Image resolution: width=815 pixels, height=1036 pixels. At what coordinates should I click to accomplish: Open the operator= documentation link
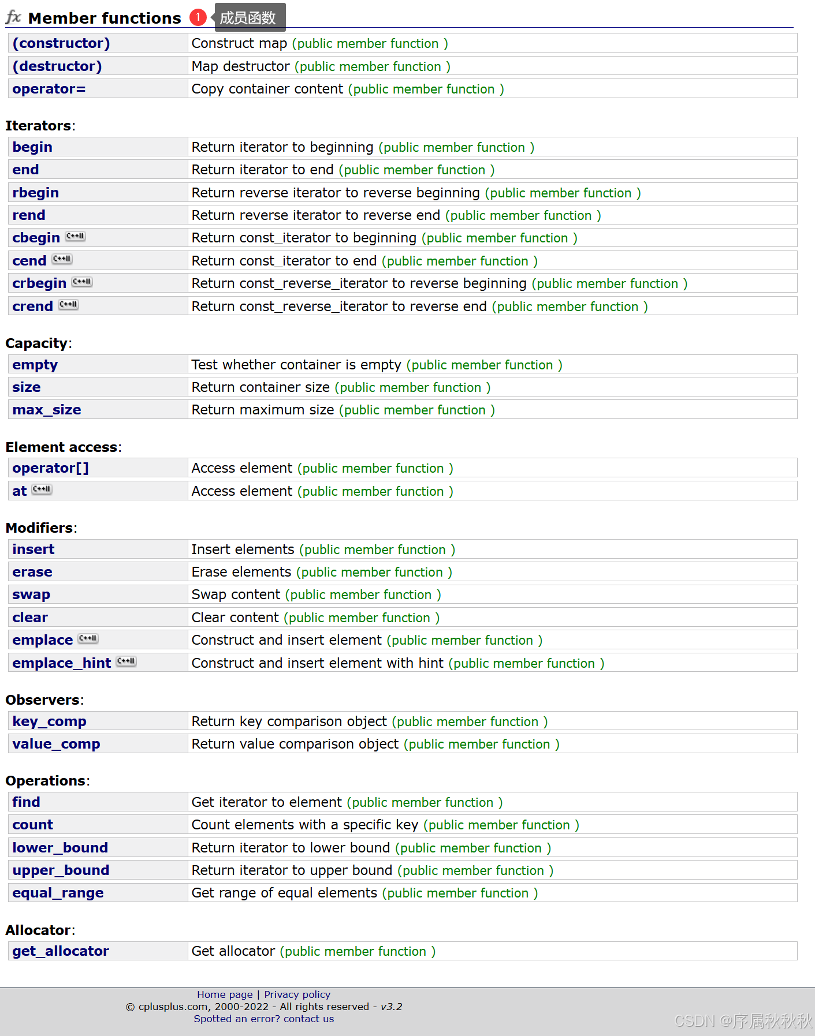coord(49,89)
